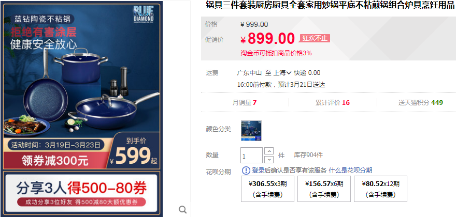
Task: Open the 什么是花呗分期 link
Action: 350,171
